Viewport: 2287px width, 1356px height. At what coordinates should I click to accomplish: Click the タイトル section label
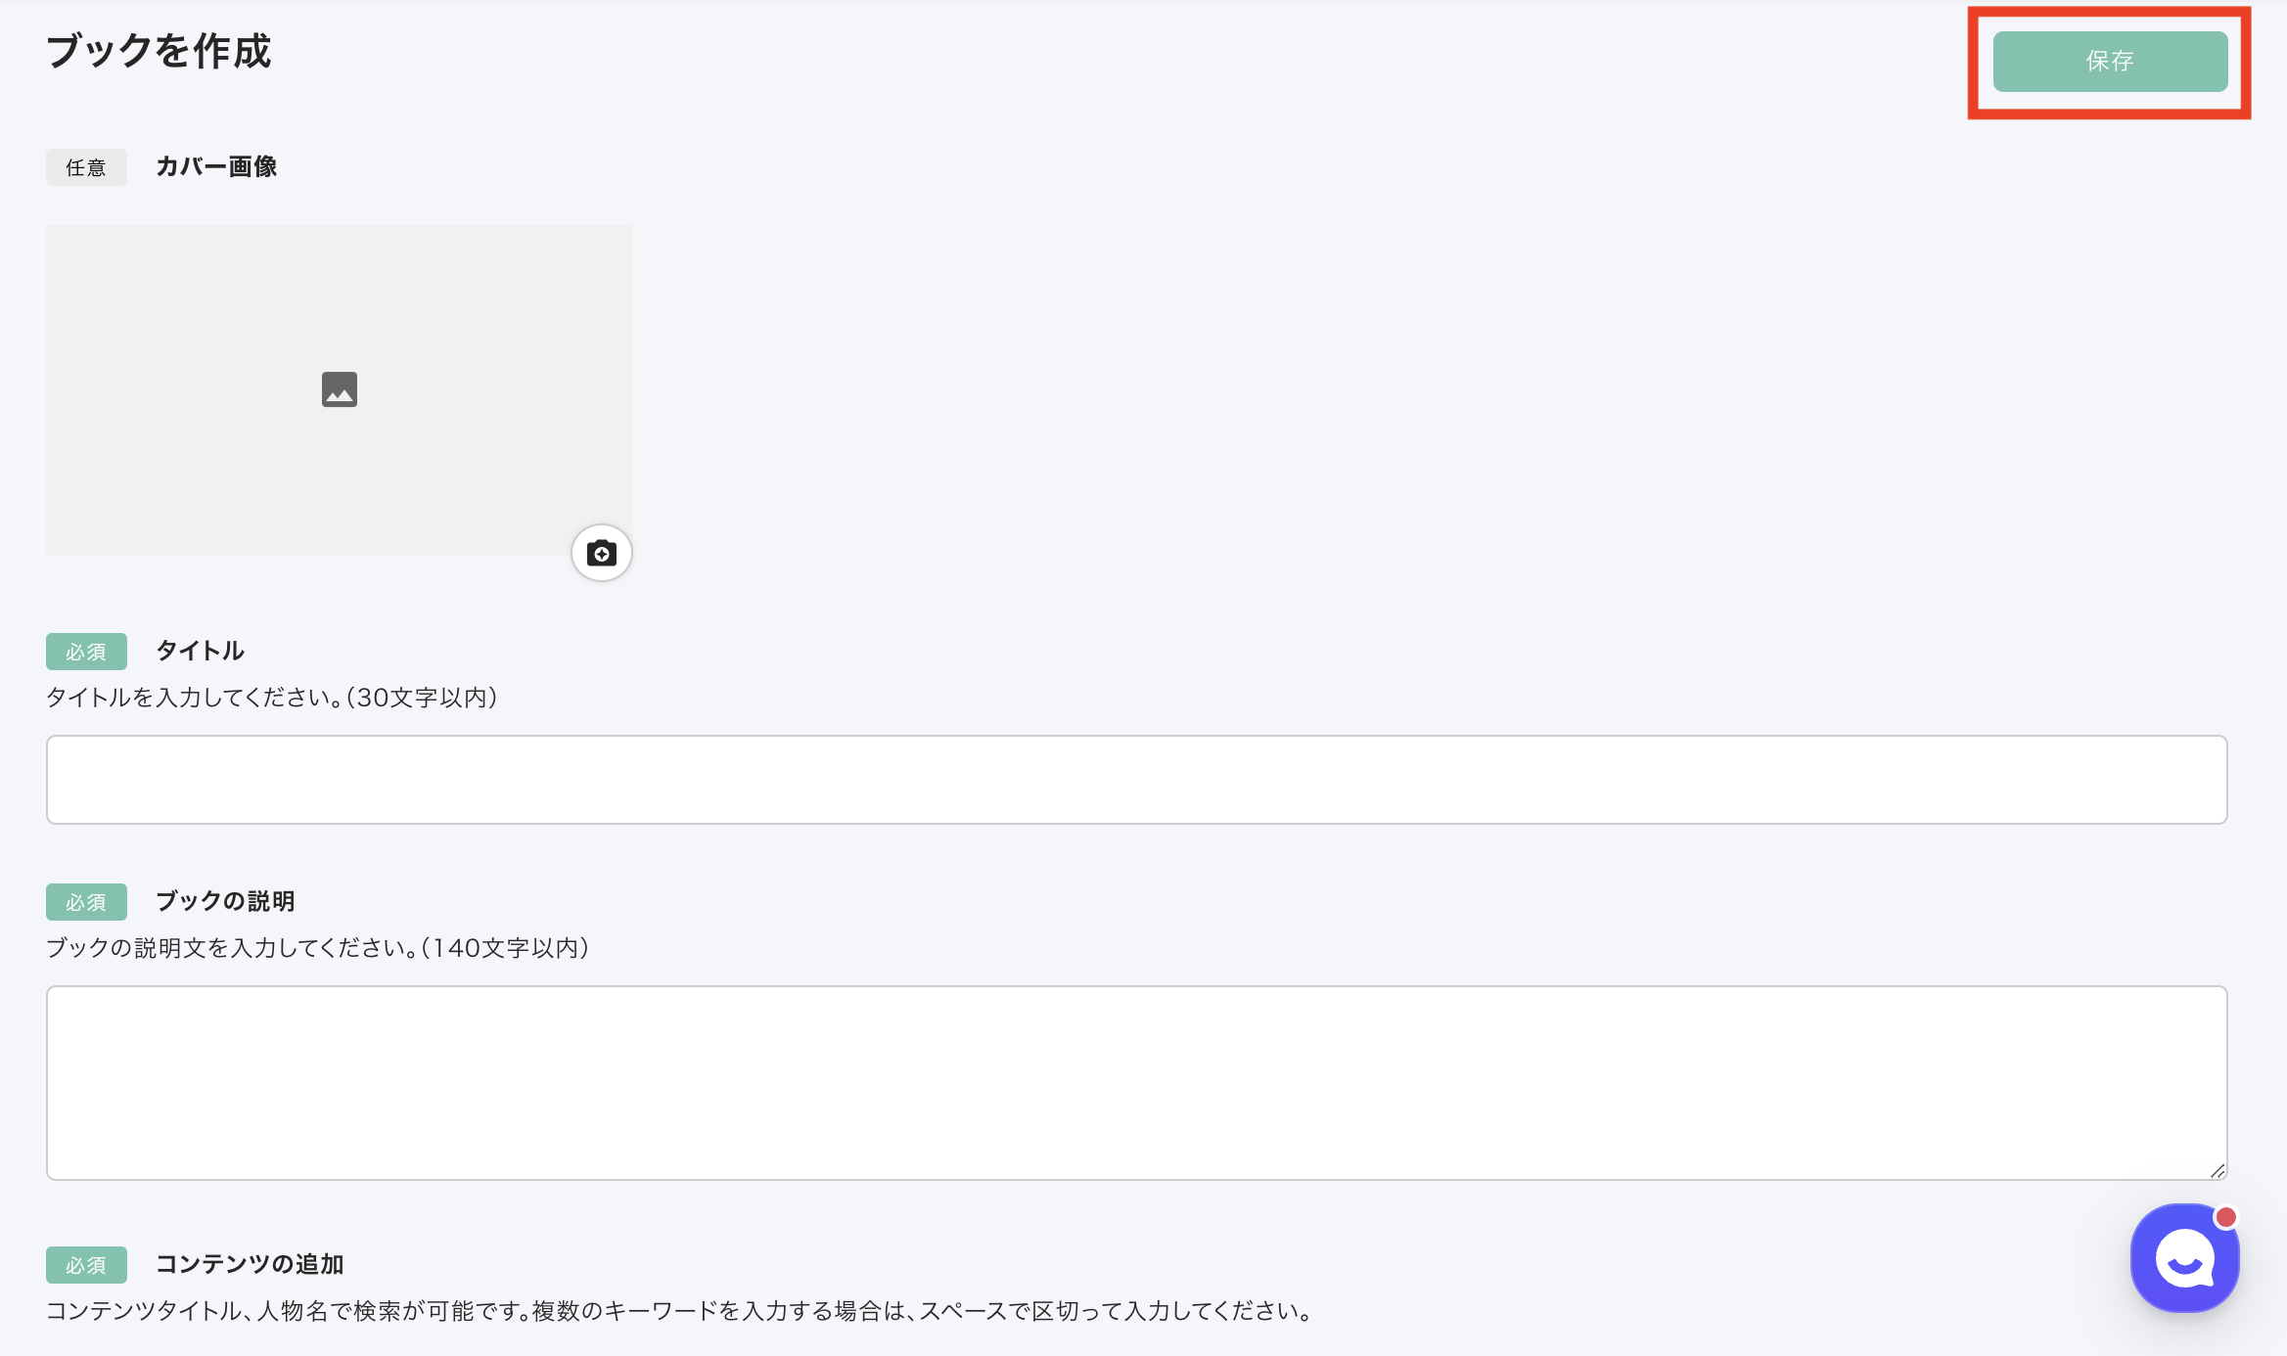click(200, 651)
